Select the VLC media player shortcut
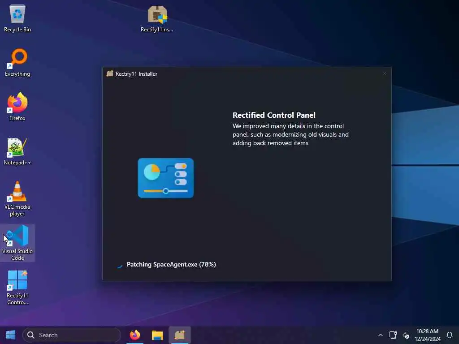This screenshot has width=459, height=344. pos(17,199)
